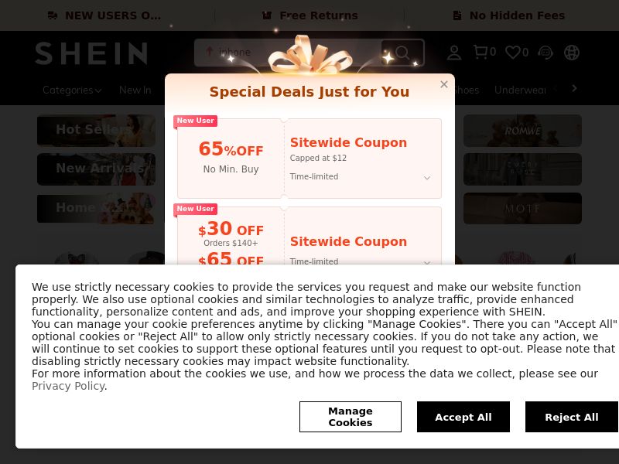The image size is (619, 464).
Task: Click the search magnifier icon
Action: (402, 53)
